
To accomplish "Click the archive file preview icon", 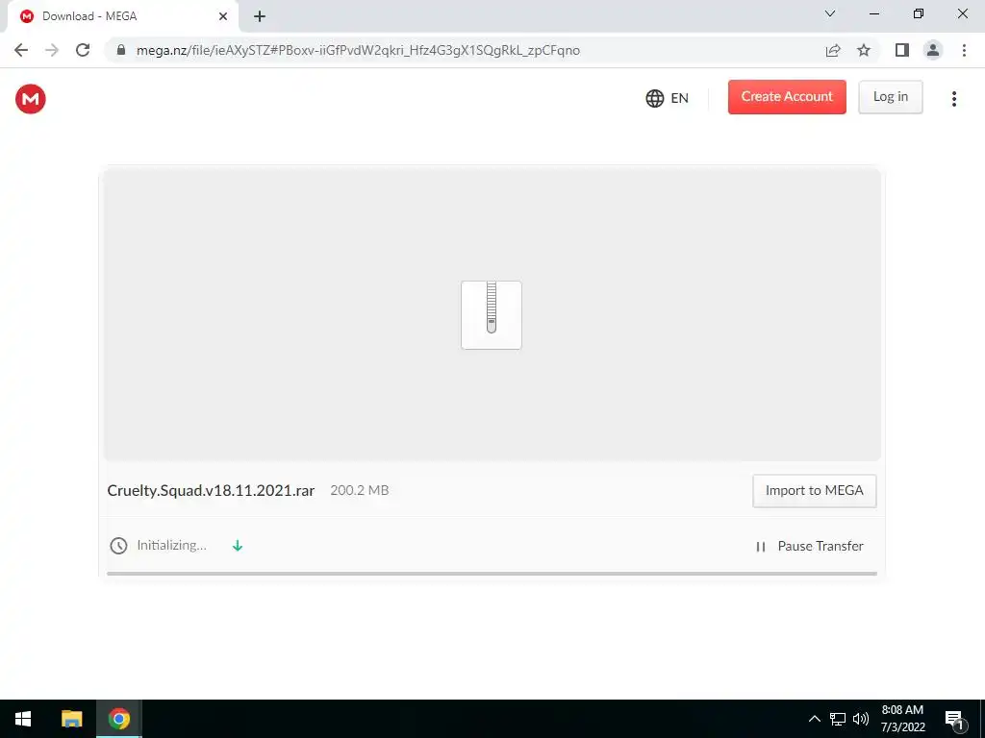I will (492, 314).
